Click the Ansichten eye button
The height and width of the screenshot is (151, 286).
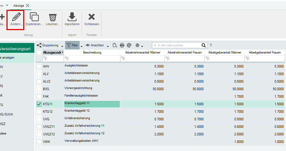coord(95,45)
